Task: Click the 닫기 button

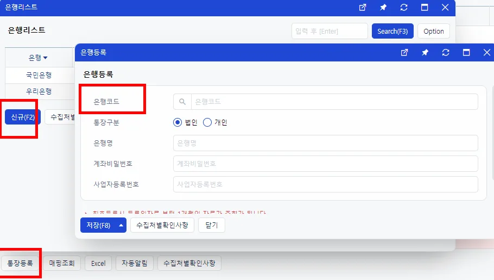Action: (211, 225)
